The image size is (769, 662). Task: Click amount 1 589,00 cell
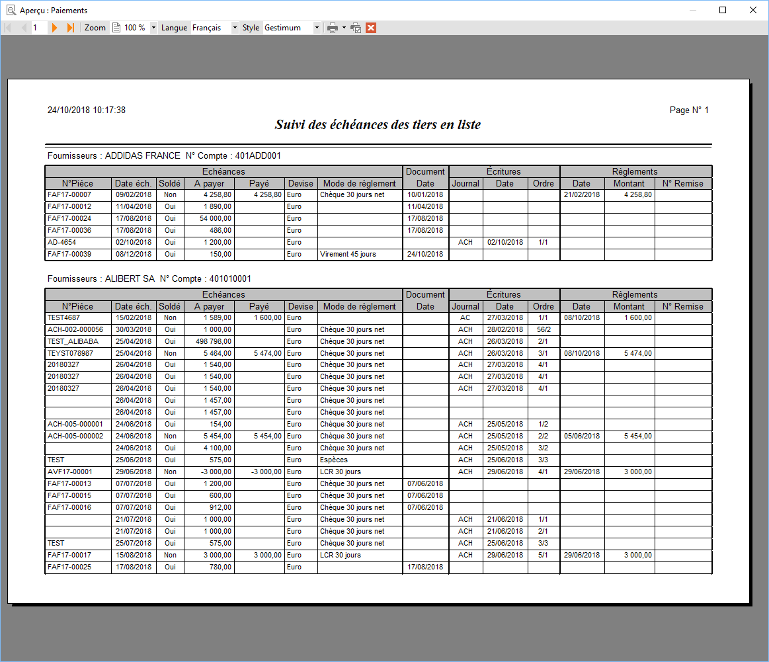pyautogui.click(x=210, y=317)
